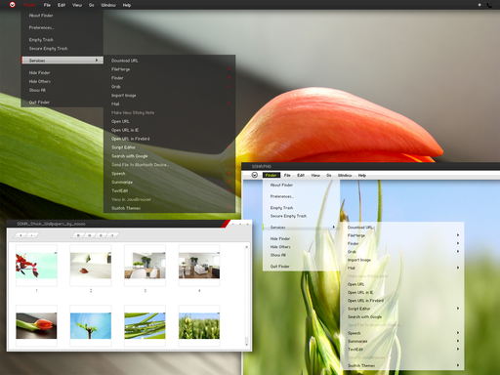Viewport: 500px width, 375px height.
Task: Click the forward arrow button in the wallpapers browser toolbar
Action: pyautogui.click(x=32, y=235)
